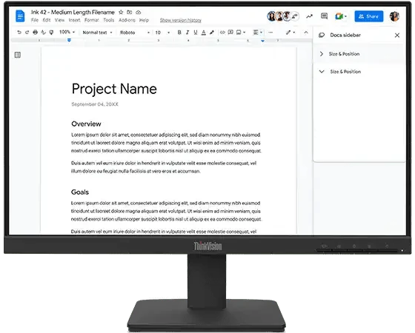Viewport: 415px width, 333px height.
Task: Open the account profile avatar
Action: [394, 16]
